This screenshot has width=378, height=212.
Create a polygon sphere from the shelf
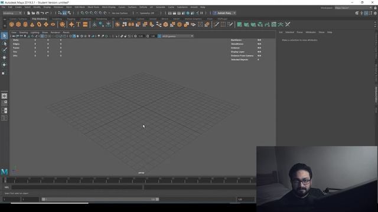coord(12,24)
